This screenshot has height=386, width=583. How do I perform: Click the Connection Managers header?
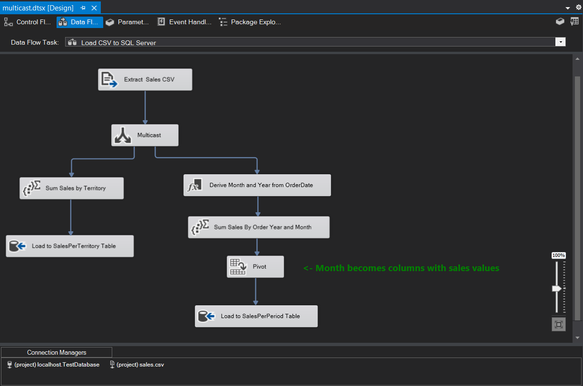point(56,352)
